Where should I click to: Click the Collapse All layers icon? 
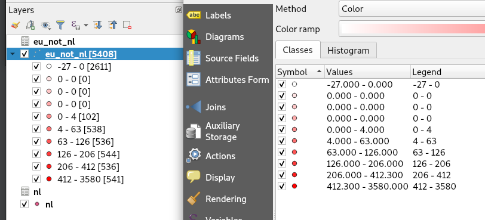click(112, 25)
